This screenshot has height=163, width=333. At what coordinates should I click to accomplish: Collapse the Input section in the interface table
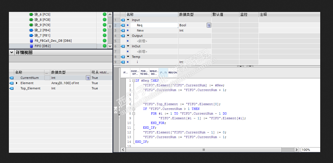(x=128, y=20)
